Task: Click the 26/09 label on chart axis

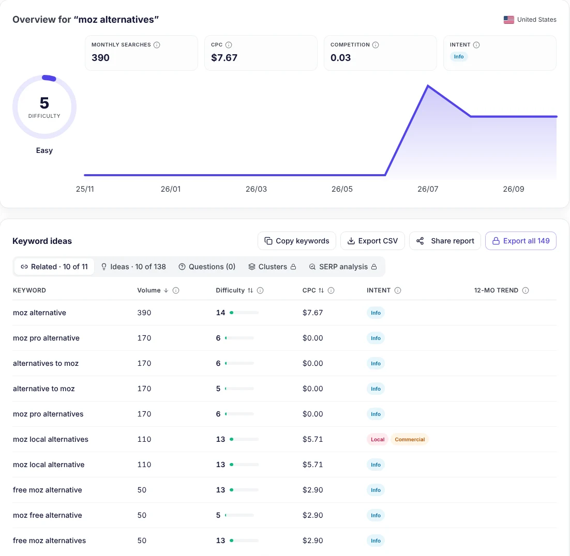Action: point(513,189)
